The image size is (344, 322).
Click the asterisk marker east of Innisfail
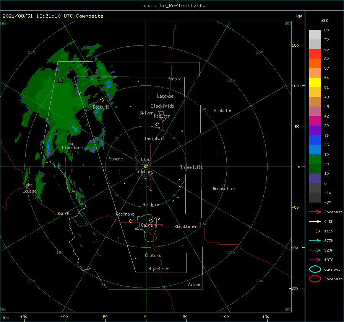pyautogui.click(x=182, y=131)
